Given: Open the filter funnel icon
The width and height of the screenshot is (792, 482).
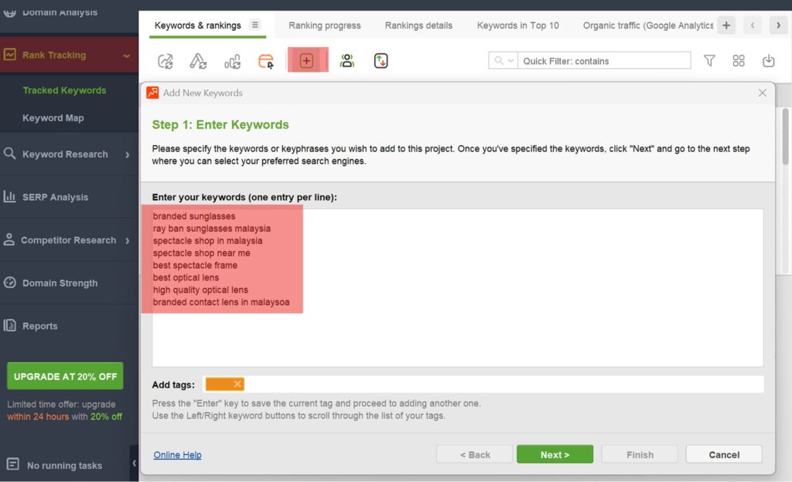Looking at the screenshot, I should [x=709, y=60].
